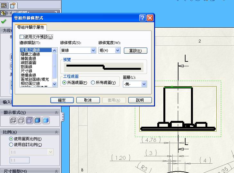Select the green top edge of the part
The width and height of the screenshot is (234, 173).
point(178,87)
